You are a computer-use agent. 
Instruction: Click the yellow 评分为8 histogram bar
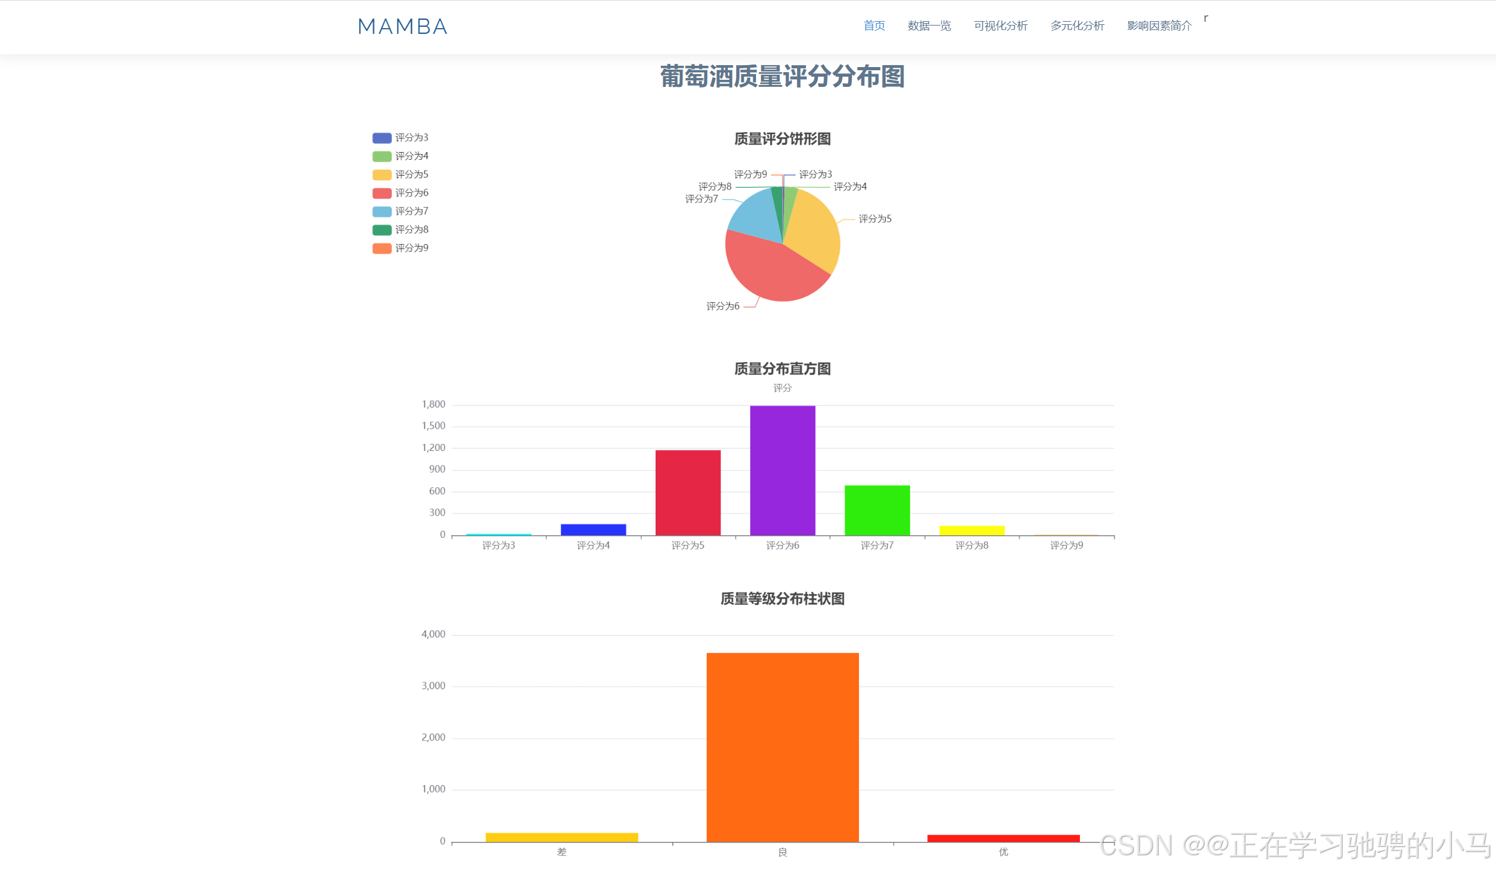pyautogui.click(x=971, y=531)
